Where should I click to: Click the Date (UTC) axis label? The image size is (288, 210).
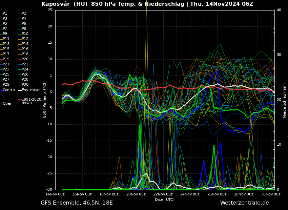tap(165, 199)
